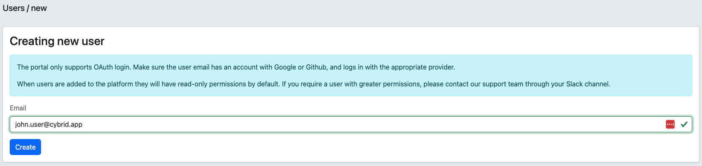
Task: Click the 'Creating new user' heading
Action: 57,41
